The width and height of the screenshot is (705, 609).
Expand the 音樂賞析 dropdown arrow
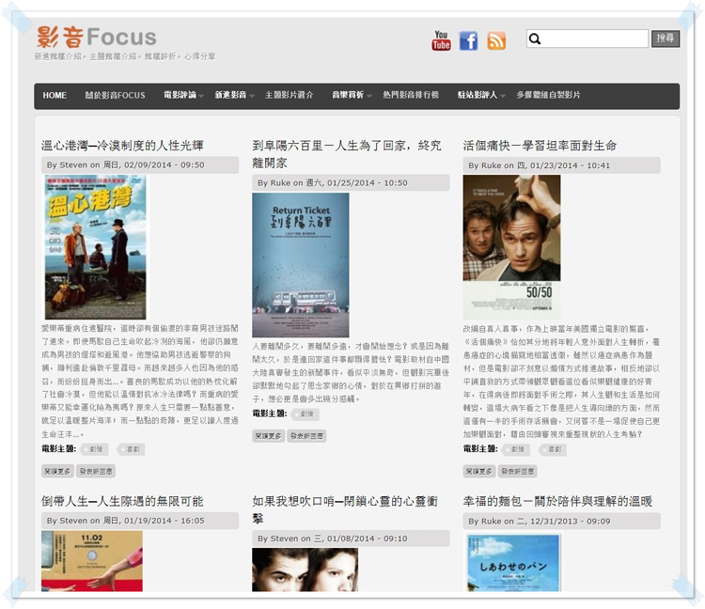pos(369,96)
